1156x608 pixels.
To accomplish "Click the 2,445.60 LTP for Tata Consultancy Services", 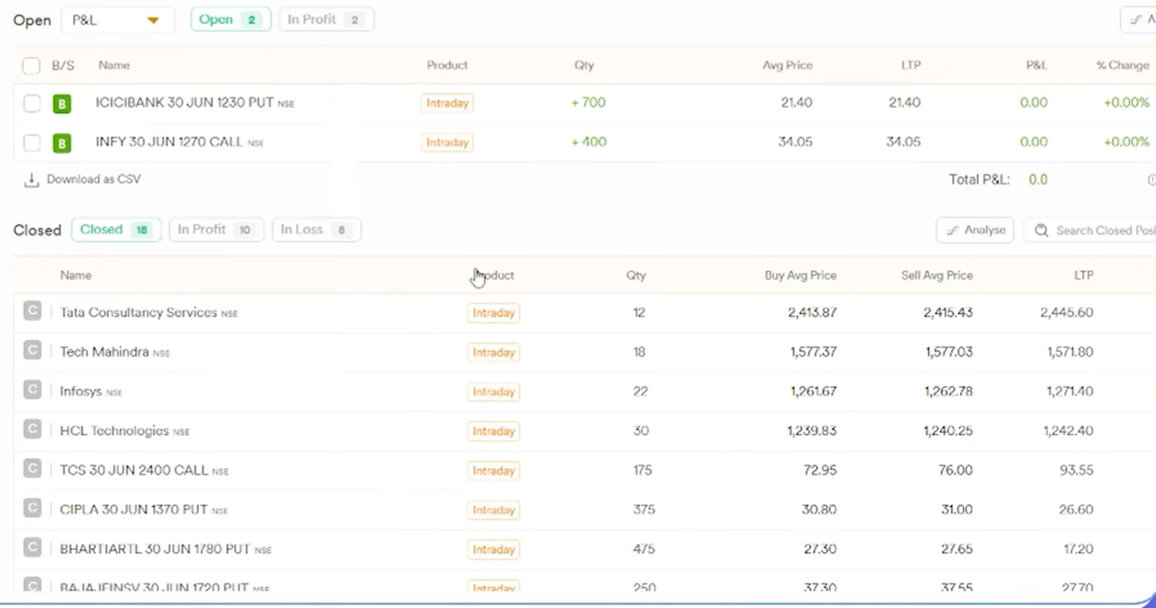I will pyautogui.click(x=1066, y=312).
